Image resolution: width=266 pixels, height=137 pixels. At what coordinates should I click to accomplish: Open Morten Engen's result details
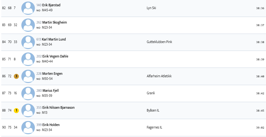[52, 74]
